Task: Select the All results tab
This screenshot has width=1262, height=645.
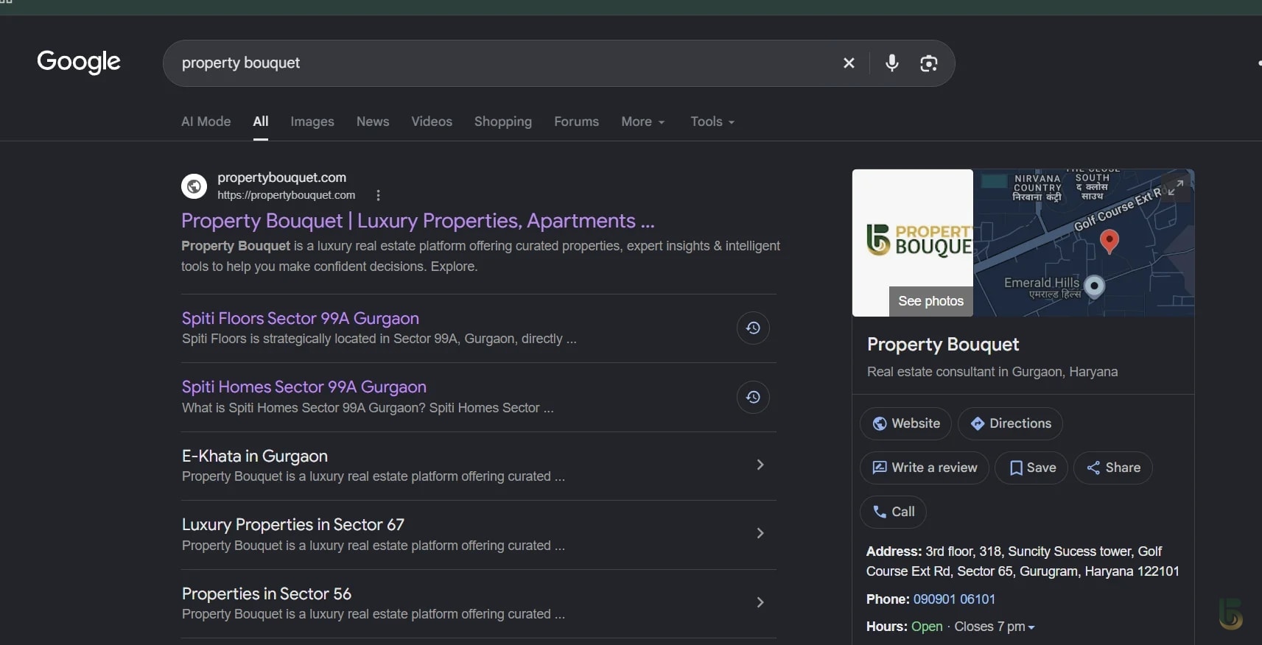Action: click(261, 121)
